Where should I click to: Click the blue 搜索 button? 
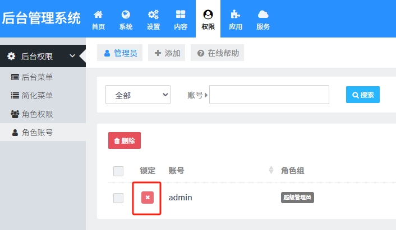(363, 95)
